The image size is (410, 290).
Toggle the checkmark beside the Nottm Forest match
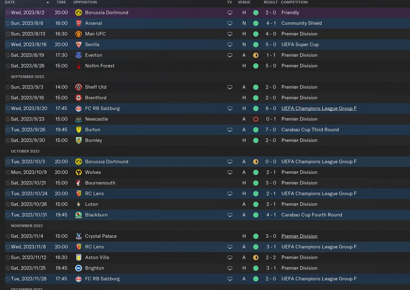[x=8, y=66]
